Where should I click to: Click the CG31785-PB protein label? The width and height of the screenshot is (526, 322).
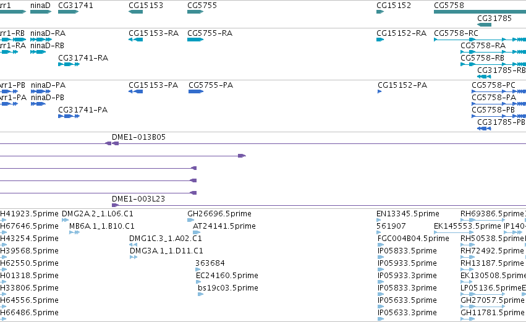501,122
